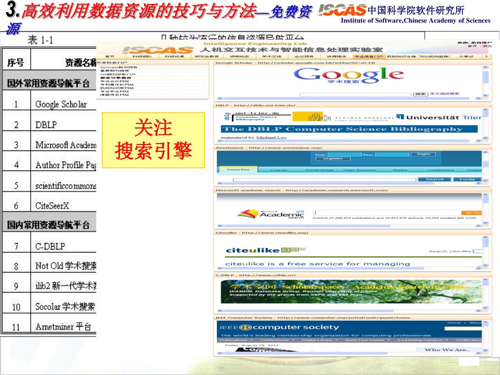This screenshot has height=375, width=500.
Task: Click the ISCAS logo in the slide header
Action: coord(341,11)
